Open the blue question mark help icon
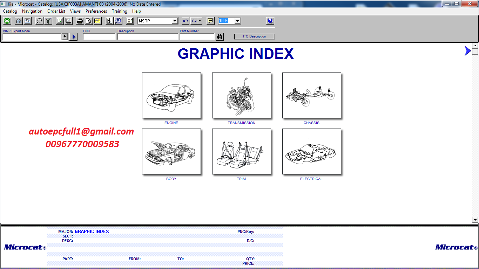This screenshot has height=269, width=479. click(270, 21)
